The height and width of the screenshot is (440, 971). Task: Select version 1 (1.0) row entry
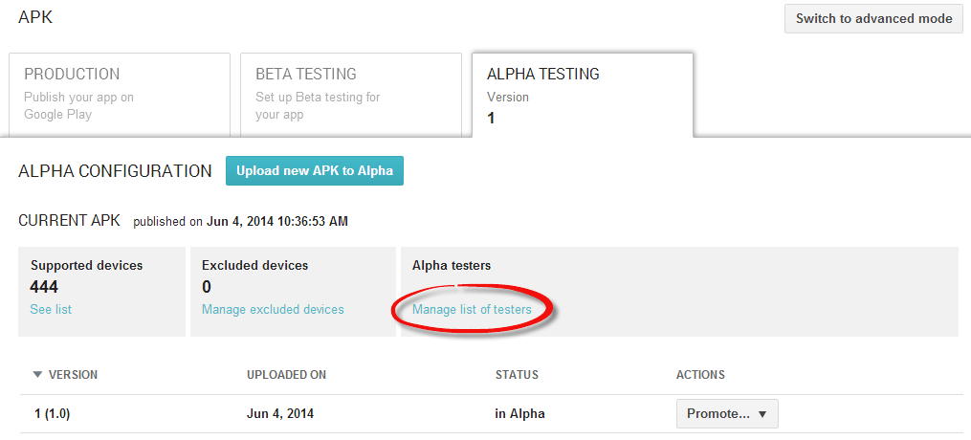[56, 414]
